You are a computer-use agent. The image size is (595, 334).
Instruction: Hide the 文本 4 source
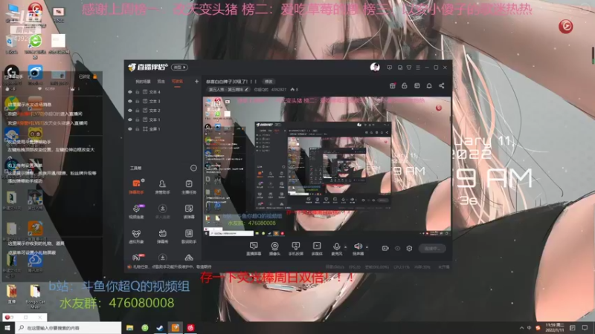tap(130, 92)
